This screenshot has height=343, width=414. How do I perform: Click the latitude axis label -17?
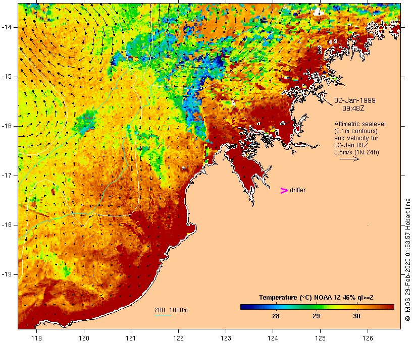(7, 176)
